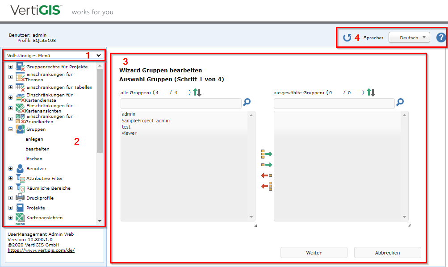The width and height of the screenshot is (448, 267).
Task: Collapse the Gruppen tree node
Action: 10,129
